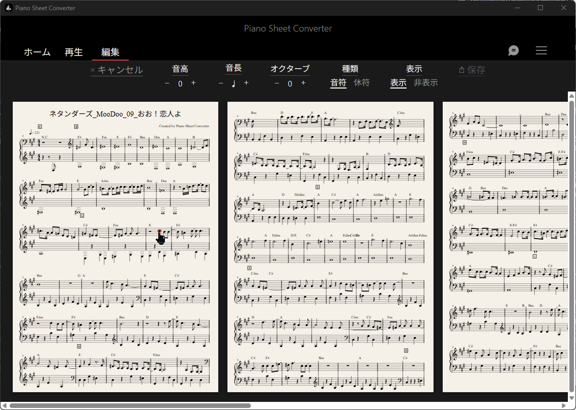Click rehearsal mark C on page one
This screenshot has height=410, width=576.
click(x=82, y=215)
